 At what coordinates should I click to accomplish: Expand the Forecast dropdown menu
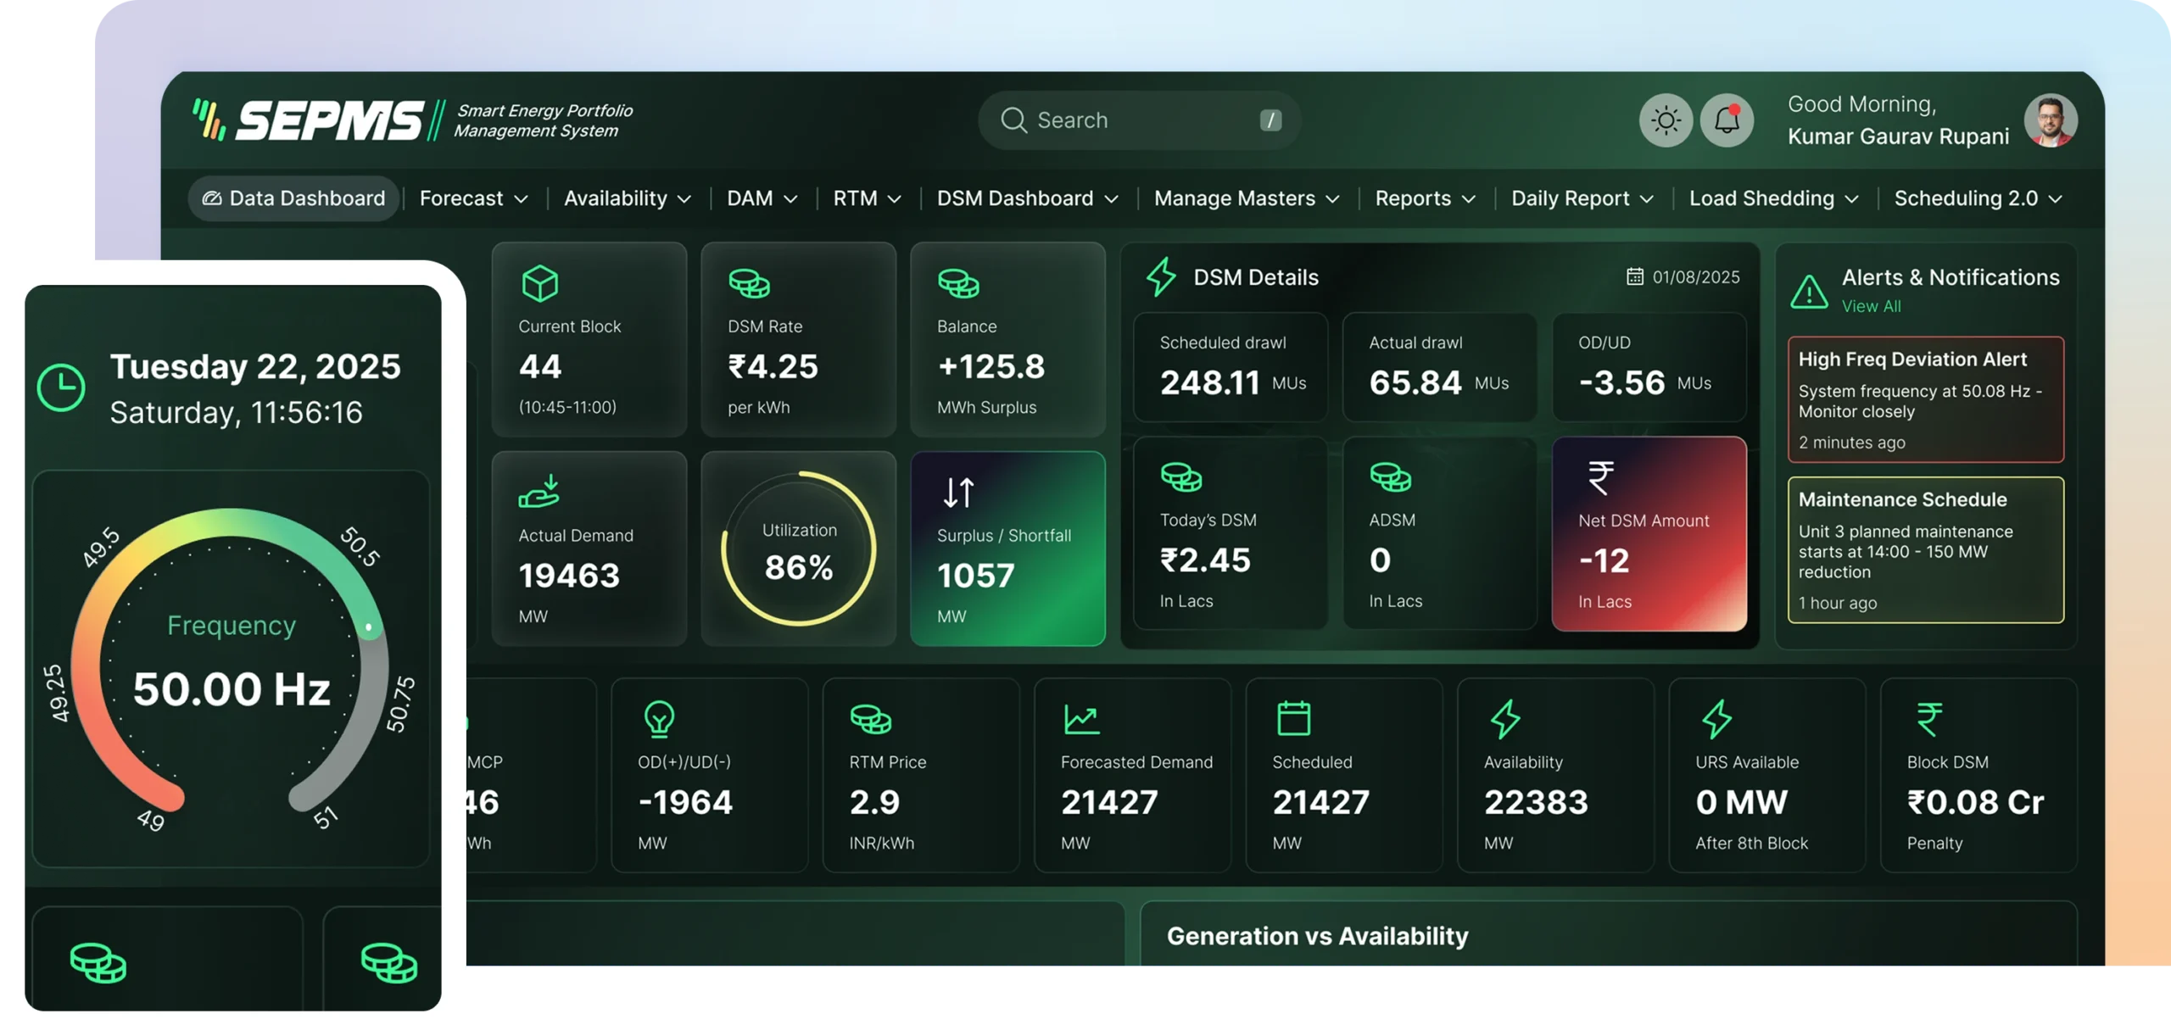(473, 198)
